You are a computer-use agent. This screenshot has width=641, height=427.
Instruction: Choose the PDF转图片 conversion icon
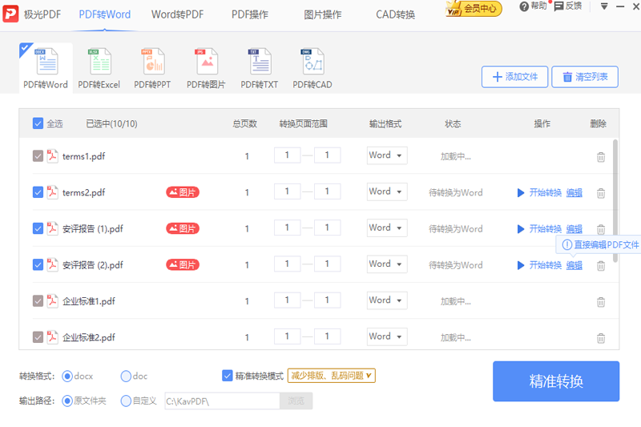[x=206, y=62]
